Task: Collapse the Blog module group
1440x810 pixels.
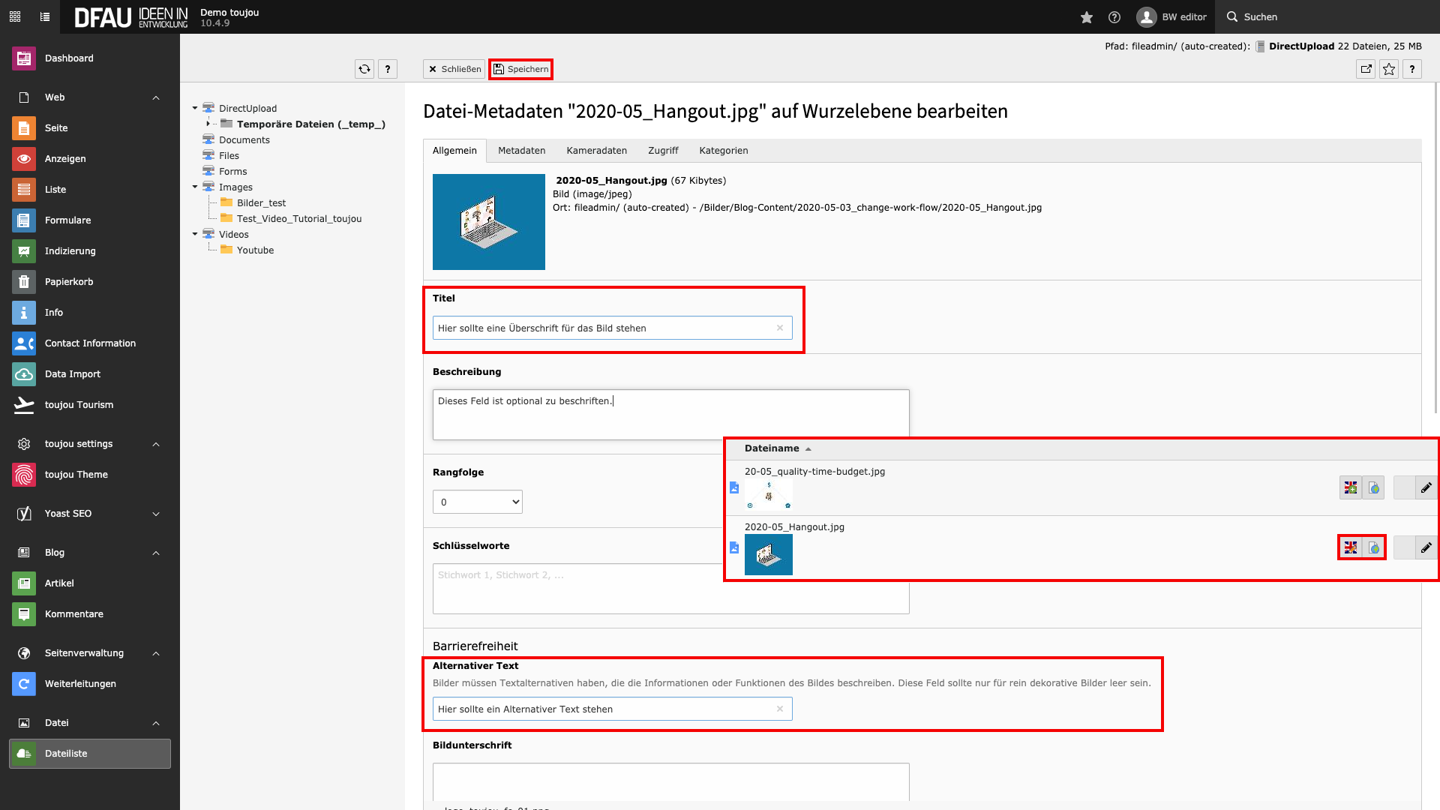Action: click(156, 553)
